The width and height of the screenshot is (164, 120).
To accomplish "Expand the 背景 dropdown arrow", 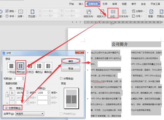I will pyautogui.click(x=154, y=16).
